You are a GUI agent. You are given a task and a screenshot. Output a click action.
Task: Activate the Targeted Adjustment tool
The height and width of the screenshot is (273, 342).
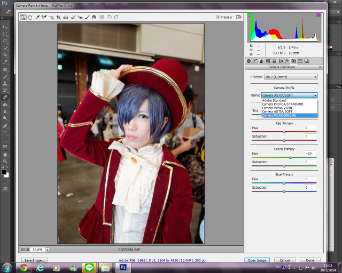point(51,17)
